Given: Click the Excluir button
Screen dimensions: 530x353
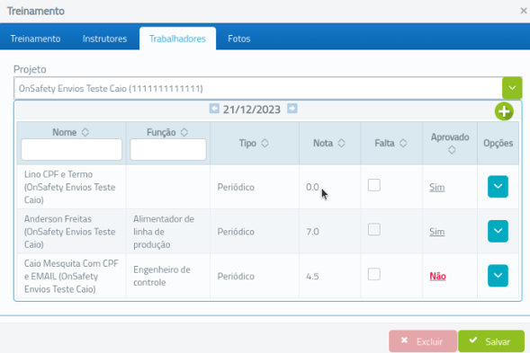Looking at the screenshot, I should [423, 341].
